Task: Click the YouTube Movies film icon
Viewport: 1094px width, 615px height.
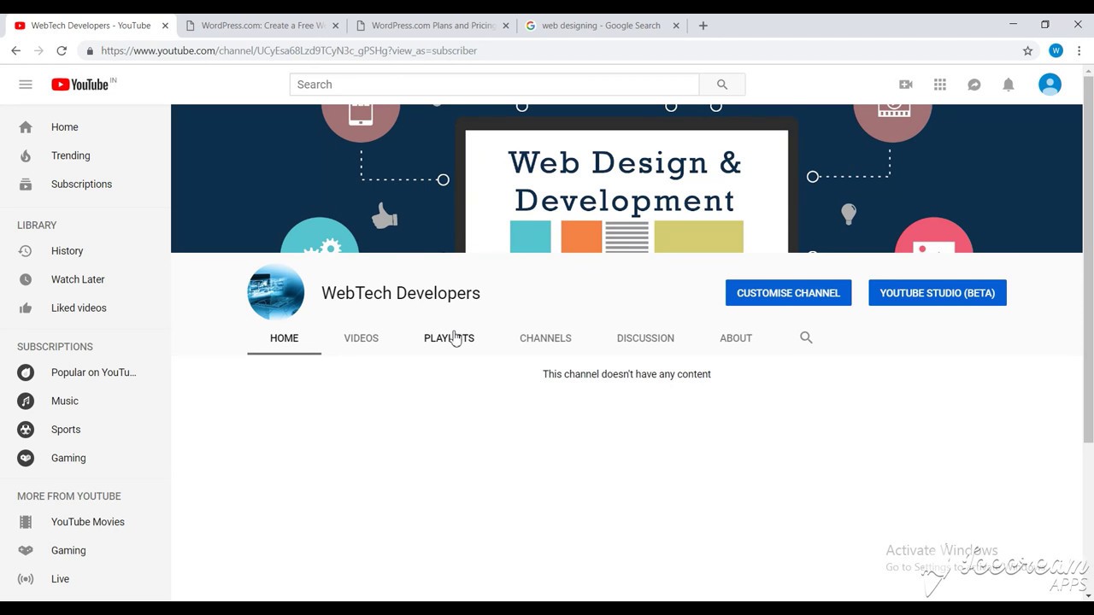Action: coord(26,522)
